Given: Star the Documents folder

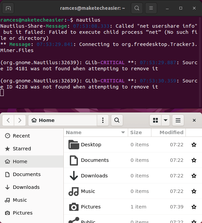Looking at the screenshot, I should click(194, 160).
